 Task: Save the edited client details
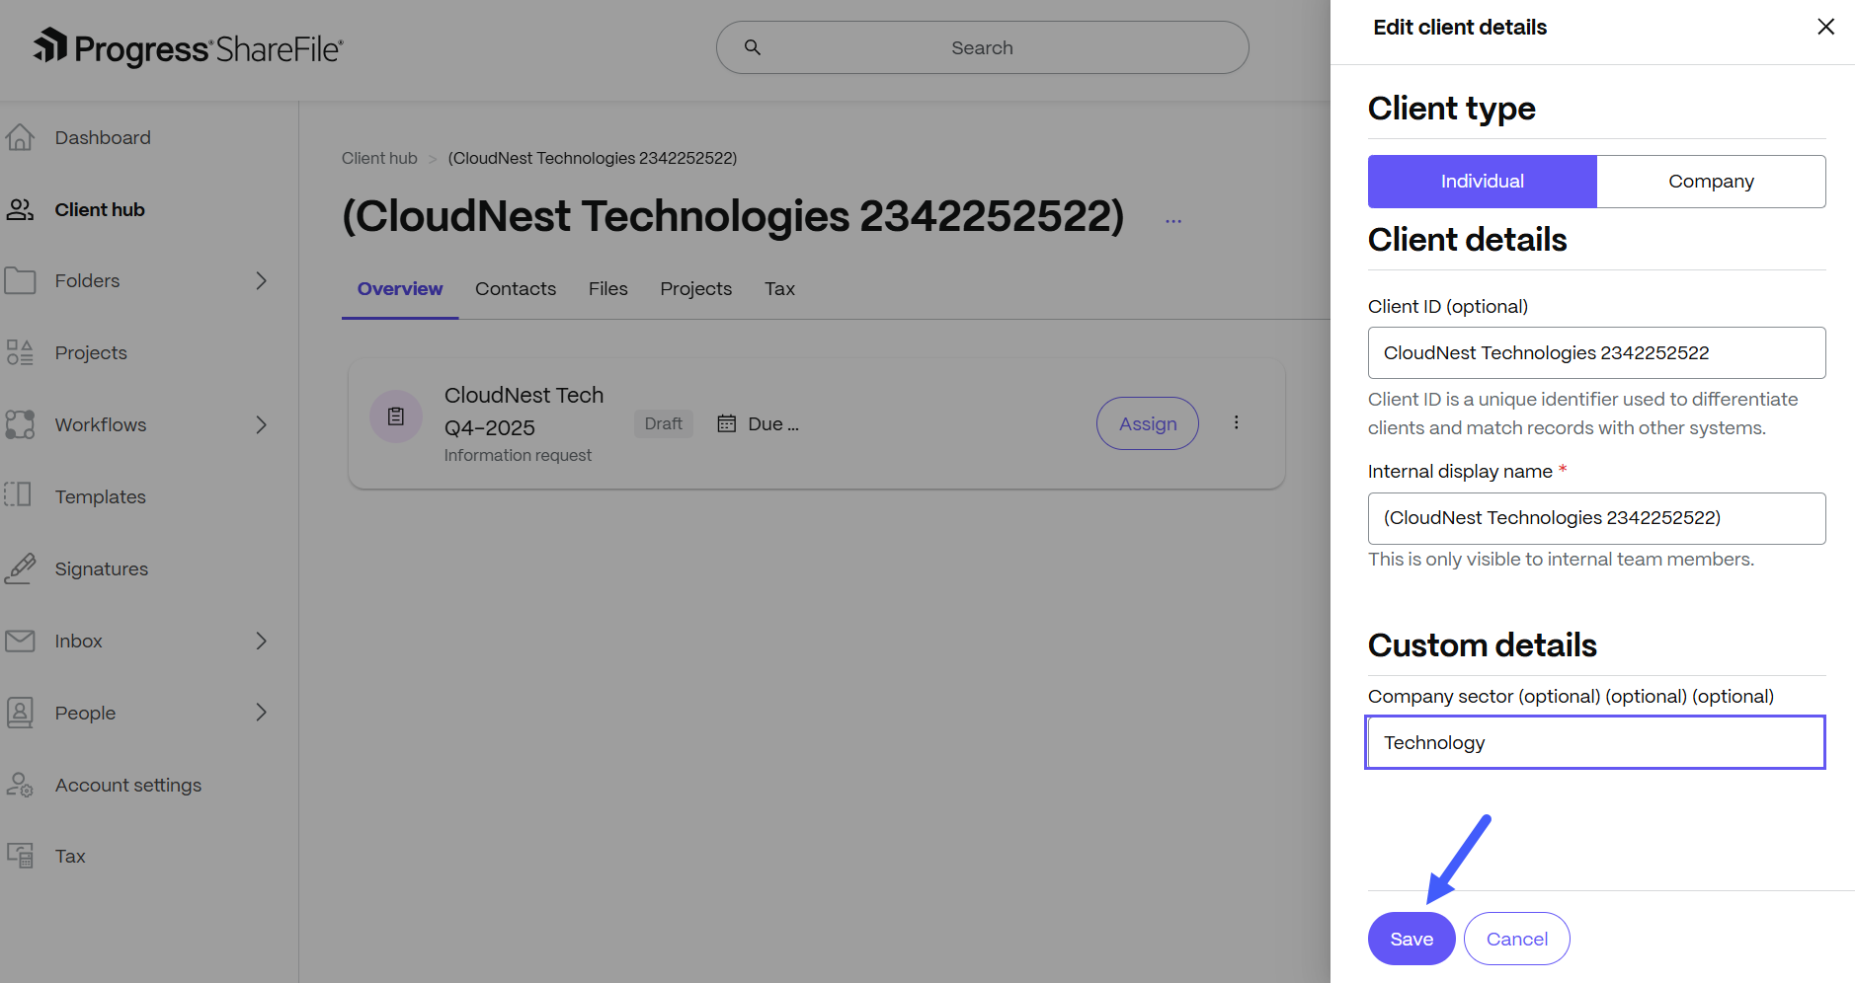[x=1411, y=939]
